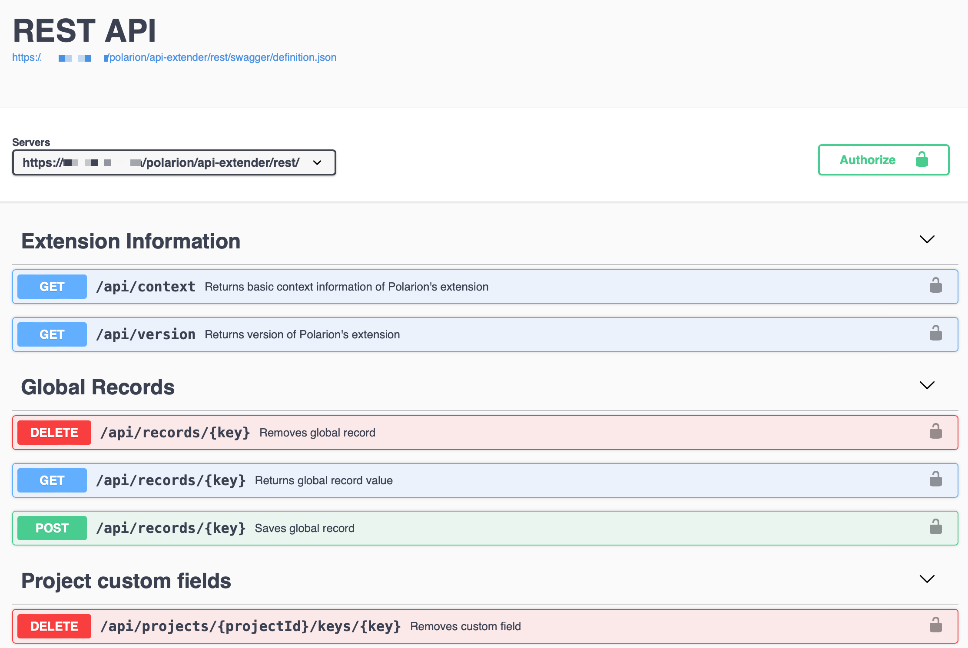Collapse the Project custom fields section

click(927, 579)
